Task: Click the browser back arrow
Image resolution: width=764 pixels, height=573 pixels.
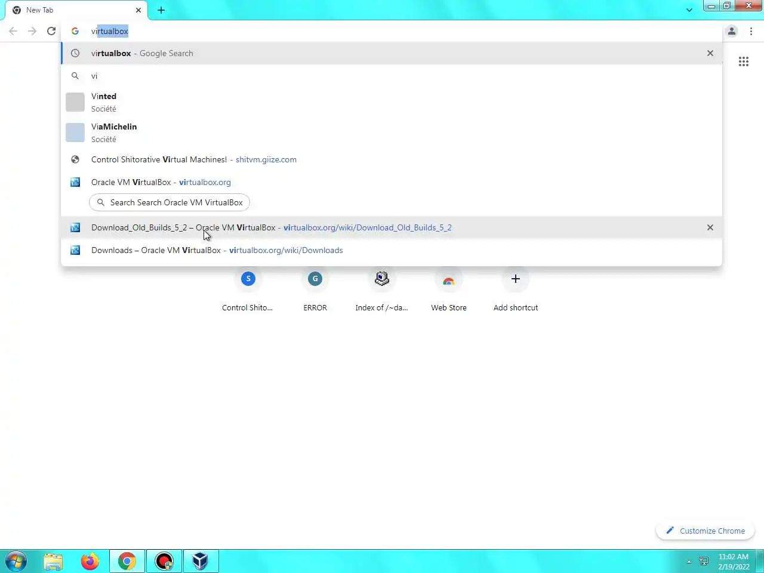Action: point(13,31)
